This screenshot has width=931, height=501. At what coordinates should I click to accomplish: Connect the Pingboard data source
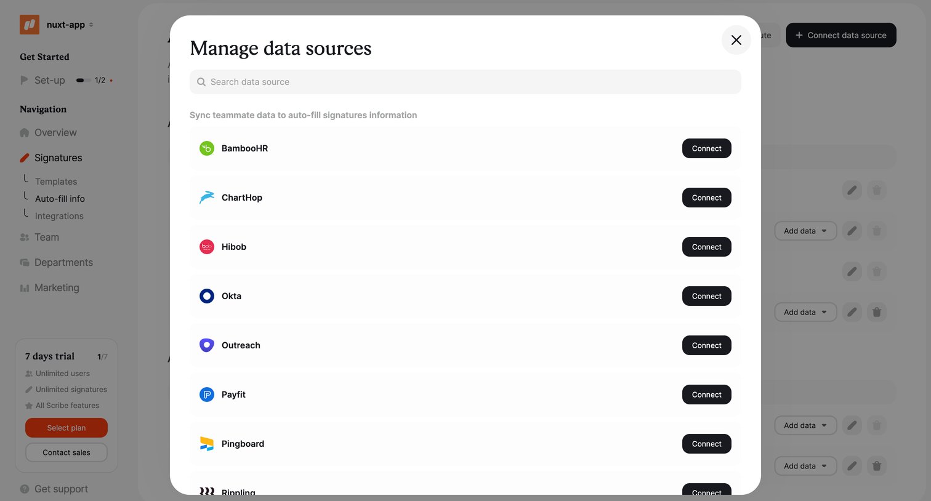click(x=706, y=444)
